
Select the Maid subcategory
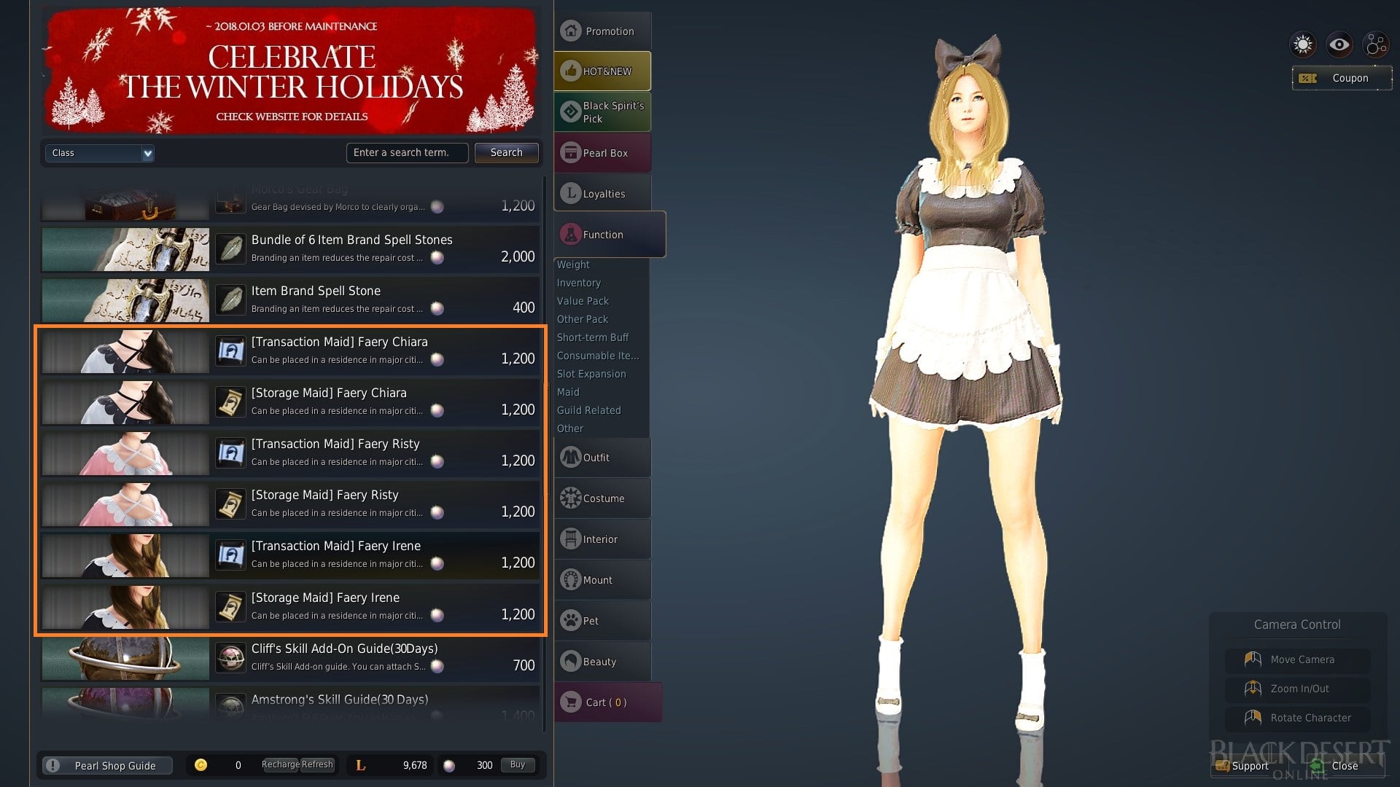coord(568,391)
